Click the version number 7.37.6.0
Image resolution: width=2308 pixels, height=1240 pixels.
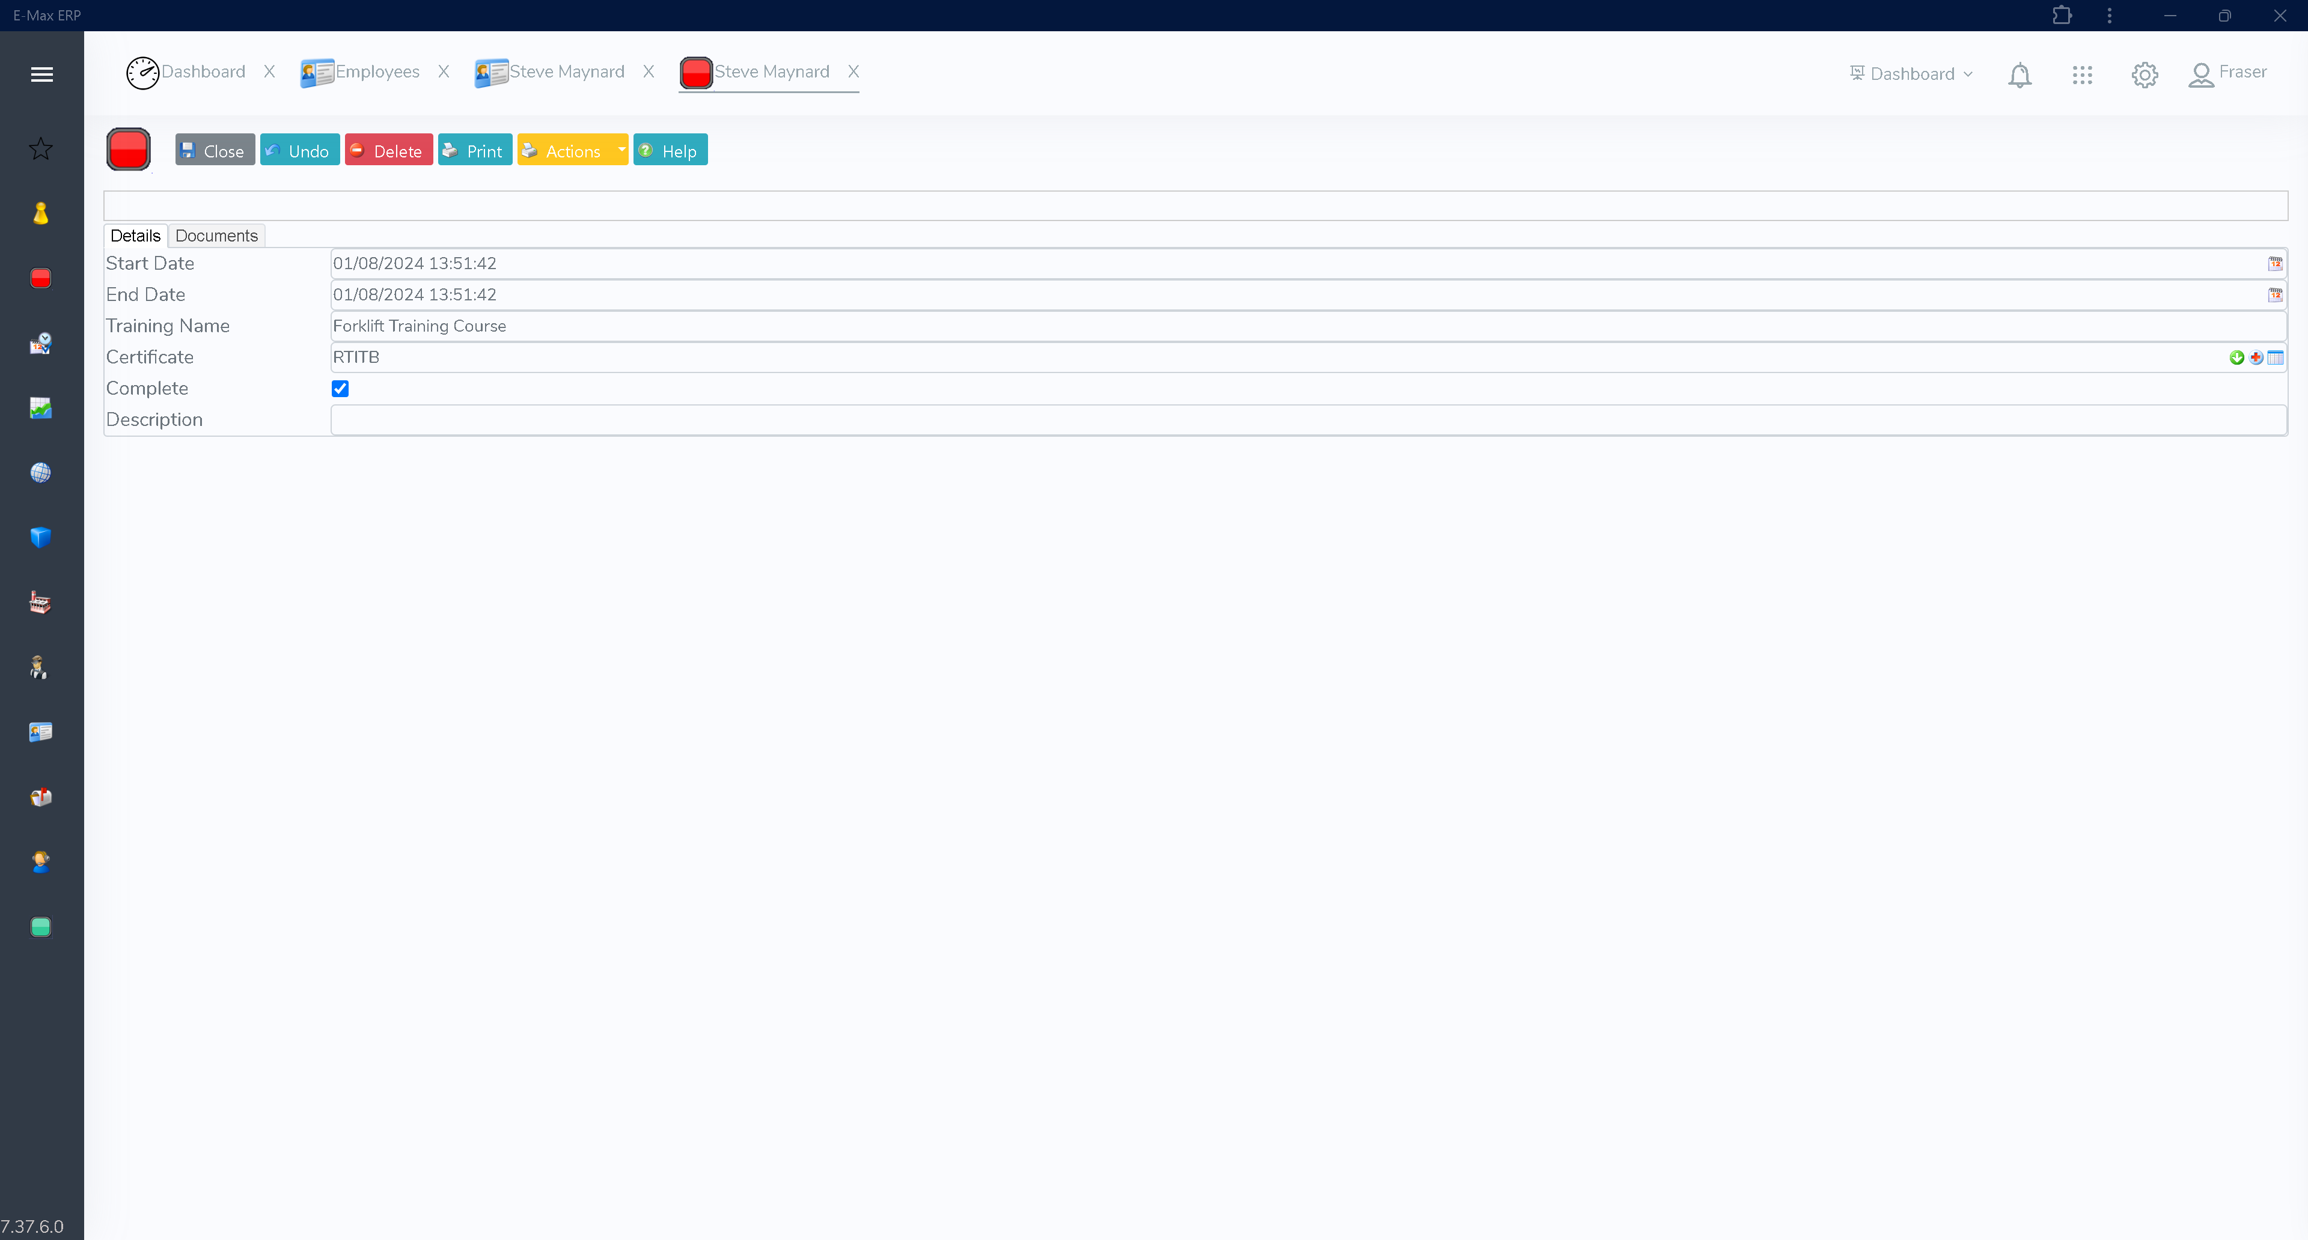32,1227
